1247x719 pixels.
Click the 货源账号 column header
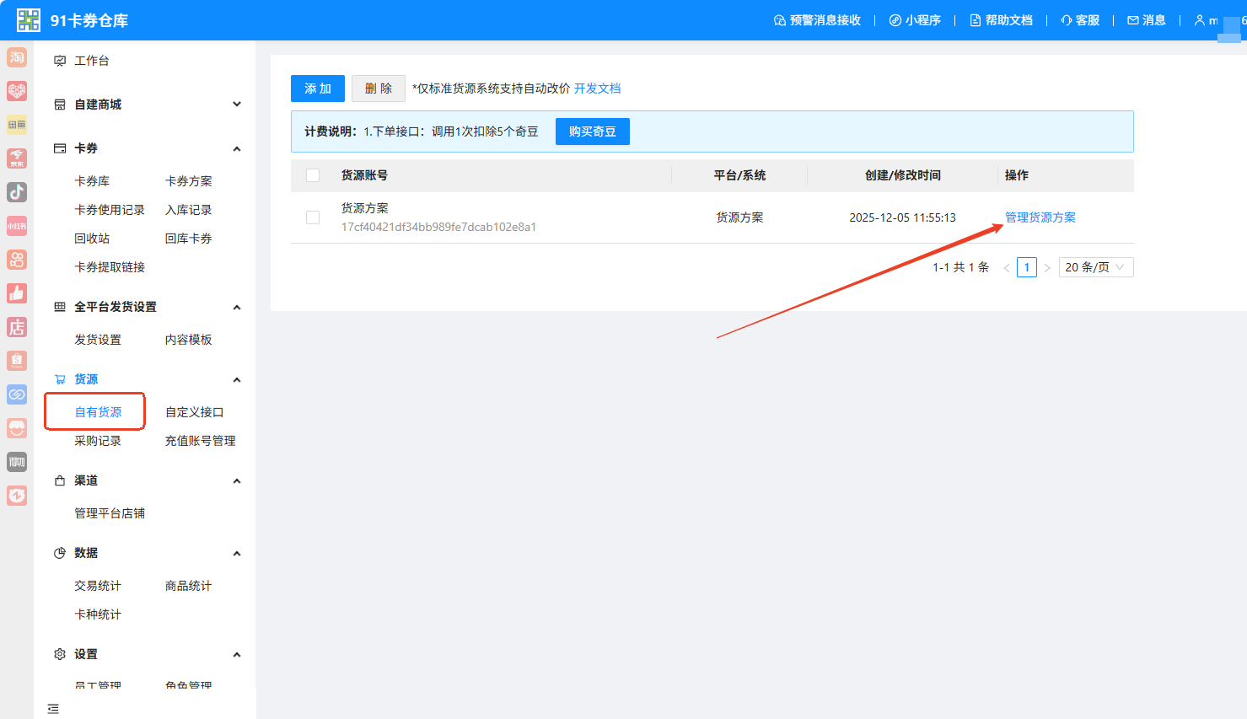pos(364,175)
